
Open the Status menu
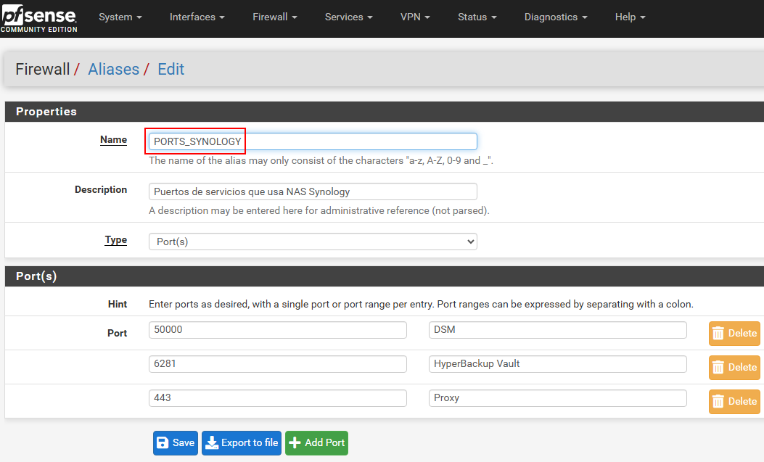point(477,17)
